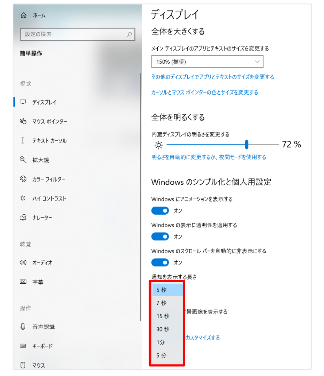Image resolution: width=324 pixels, height=376 pixels.
Task: Open ホーム settings home
Action: coord(39,16)
